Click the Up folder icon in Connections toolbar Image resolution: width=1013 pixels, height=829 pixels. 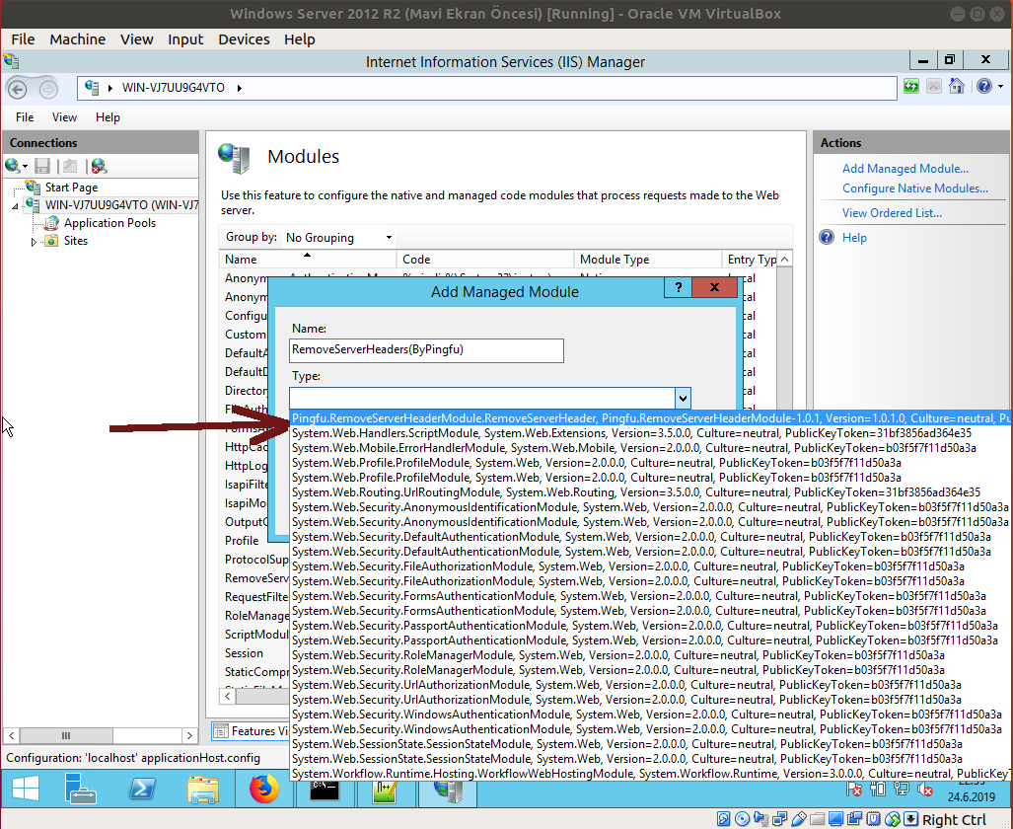pyautogui.click(x=70, y=166)
